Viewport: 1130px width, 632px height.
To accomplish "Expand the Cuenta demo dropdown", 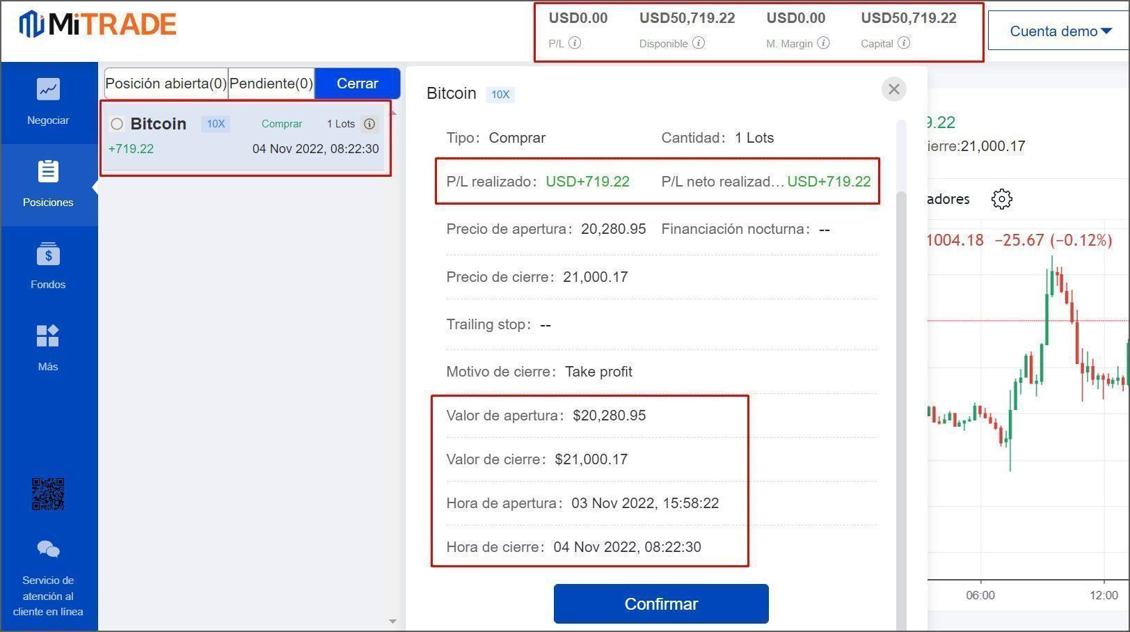I will (x=1059, y=31).
